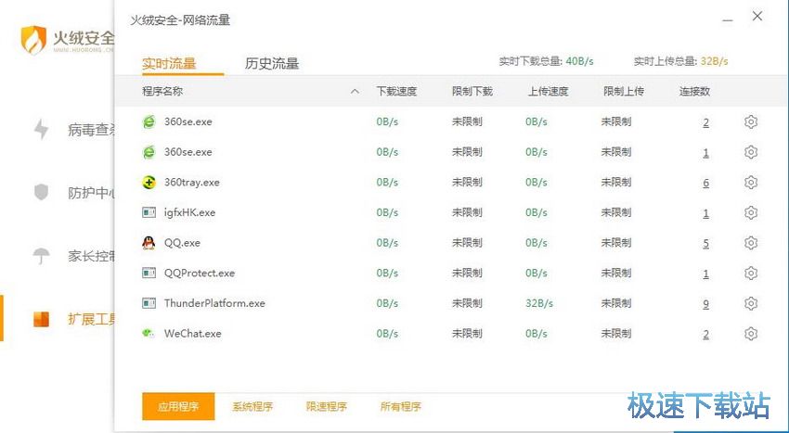The width and height of the screenshot is (789, 433).
Task: Minimize the network traffic window
Action: 727,20
